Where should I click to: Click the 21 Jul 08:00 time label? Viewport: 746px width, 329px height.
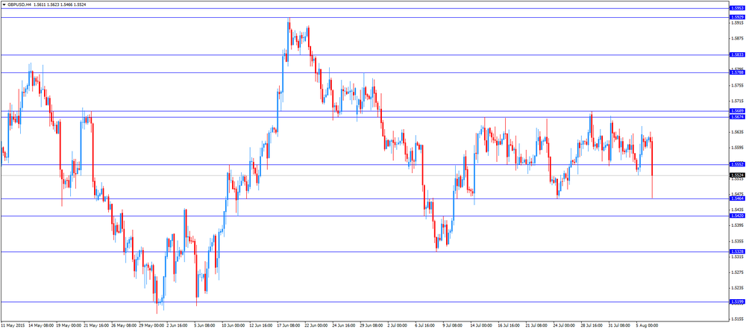[x=536, y=325]
